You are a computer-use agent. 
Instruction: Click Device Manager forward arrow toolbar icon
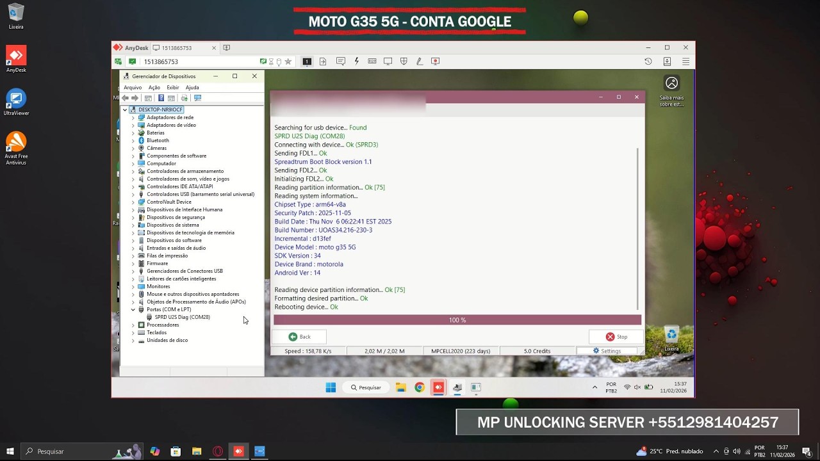coord(135,98)
